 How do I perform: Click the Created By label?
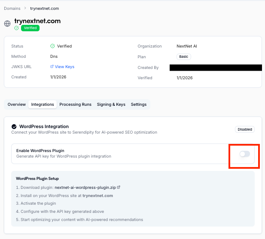click(148, 68)
